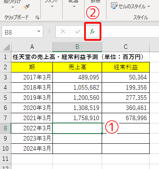The width and height of the screenshot is (159, 169).
Task: Click the Enter checkmark icon in formula bar
Action: click(x=78, y=31)
